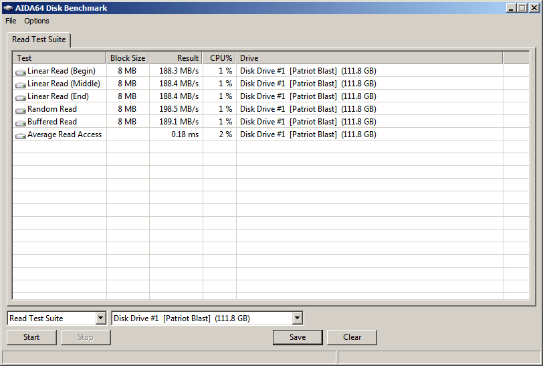543x366 pixels.
Task: Clear the results list
Action: (352, 337)
